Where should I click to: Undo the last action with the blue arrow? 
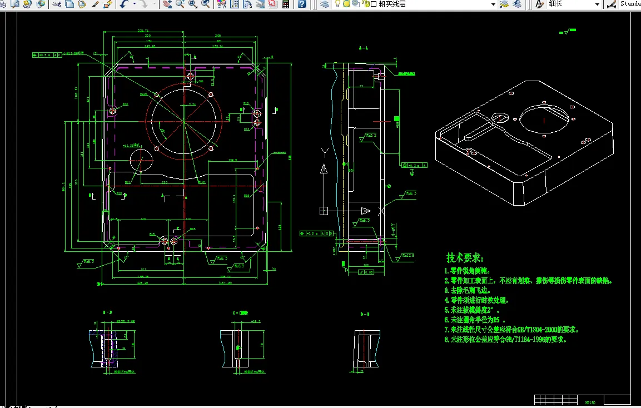pos(125,4)
